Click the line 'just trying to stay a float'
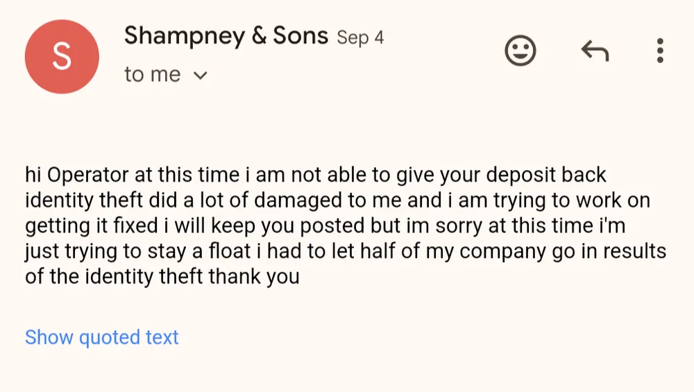This screenshot has width=694, height=392. 345,251
